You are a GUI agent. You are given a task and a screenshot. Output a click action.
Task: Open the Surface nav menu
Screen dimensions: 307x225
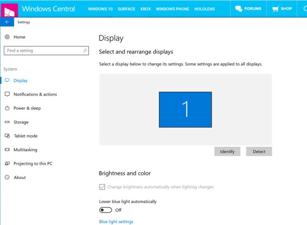click(127, 9)
